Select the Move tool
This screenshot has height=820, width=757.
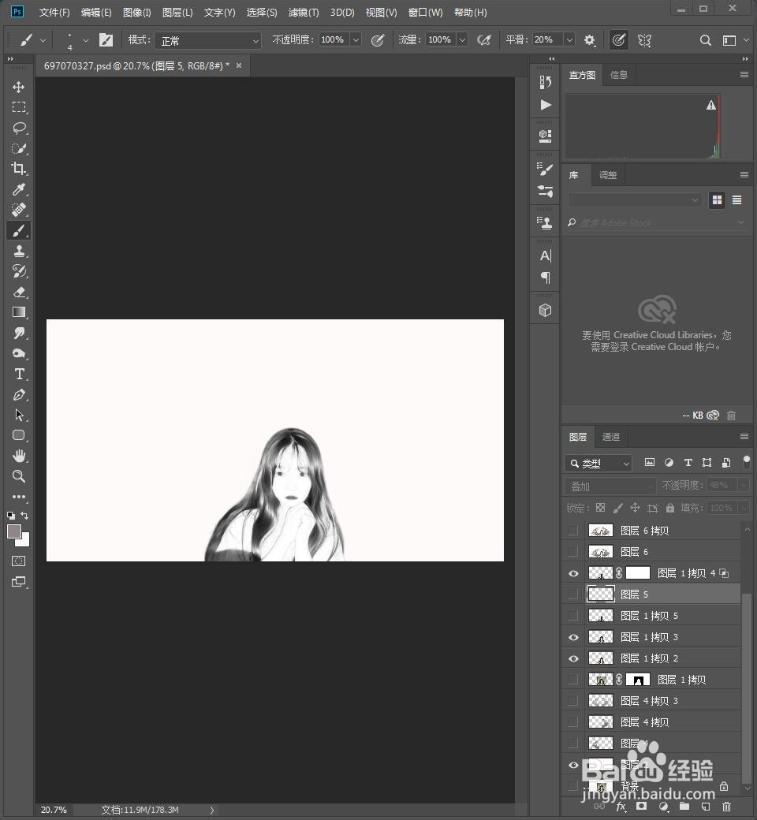tap(19, 87)
